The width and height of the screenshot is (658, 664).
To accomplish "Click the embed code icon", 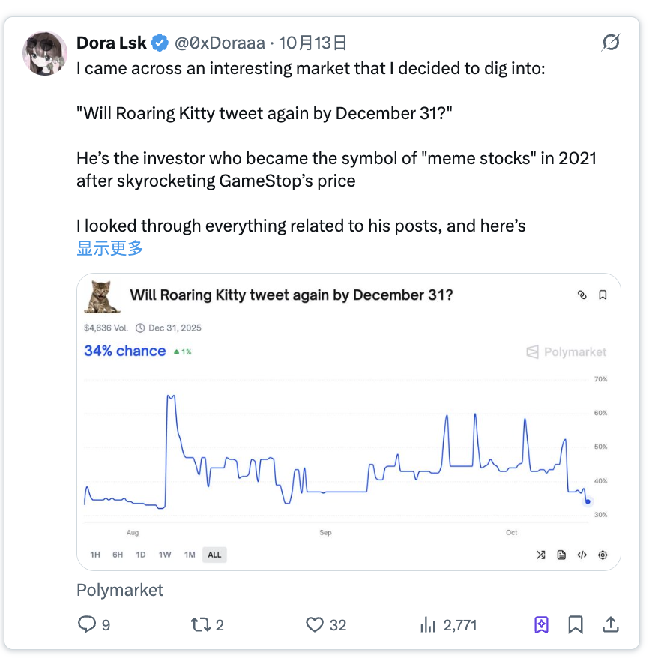I will coord(582,555).
